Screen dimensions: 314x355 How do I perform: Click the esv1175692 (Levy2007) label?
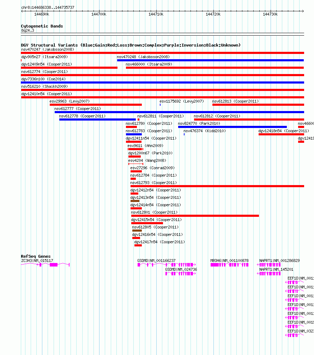pos(182,101)
